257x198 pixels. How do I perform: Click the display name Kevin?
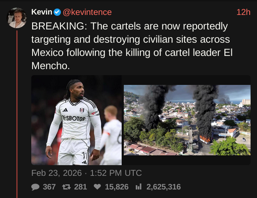[x=42, y=12]
